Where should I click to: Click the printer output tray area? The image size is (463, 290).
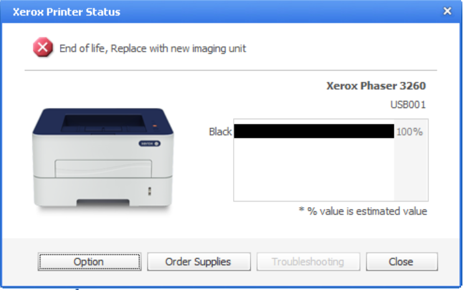(x=103, y=123)
